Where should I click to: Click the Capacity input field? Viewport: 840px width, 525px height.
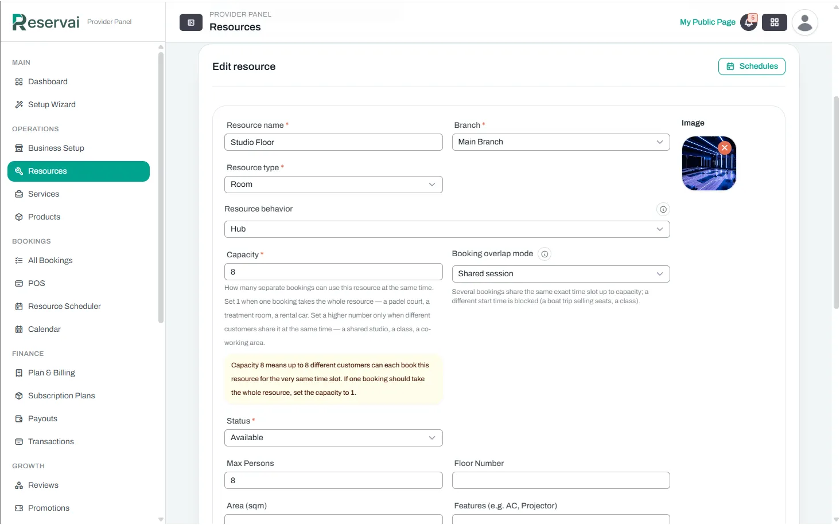point(333,272)
